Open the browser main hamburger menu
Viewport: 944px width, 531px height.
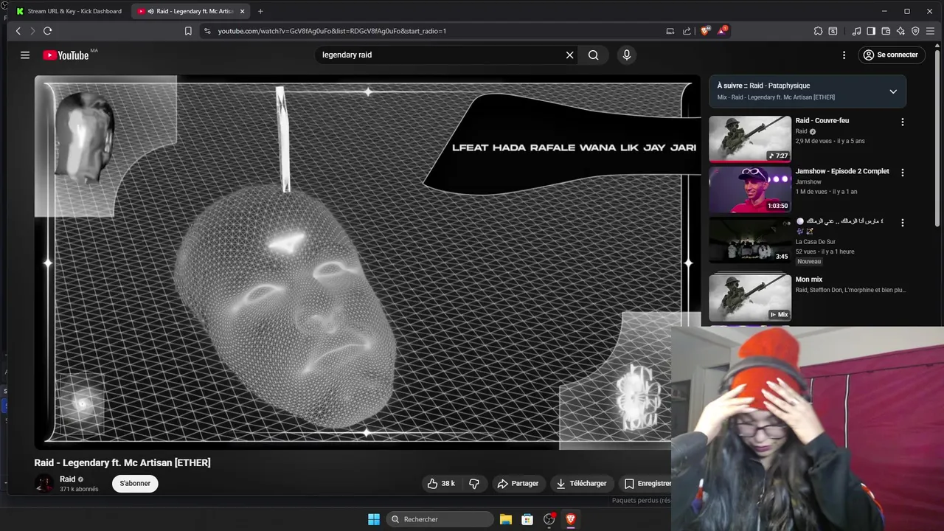pyautogui.click(x=931, y=31)
